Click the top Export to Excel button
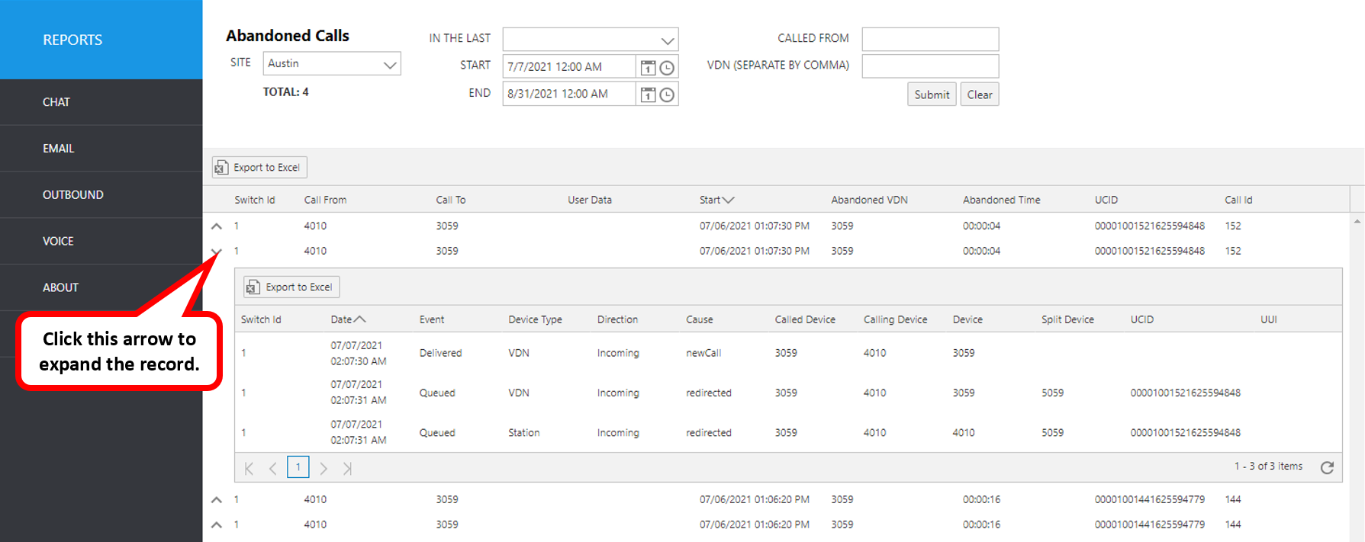The image size is (1365, 542). pyautogui.click(x=259, y=168)
